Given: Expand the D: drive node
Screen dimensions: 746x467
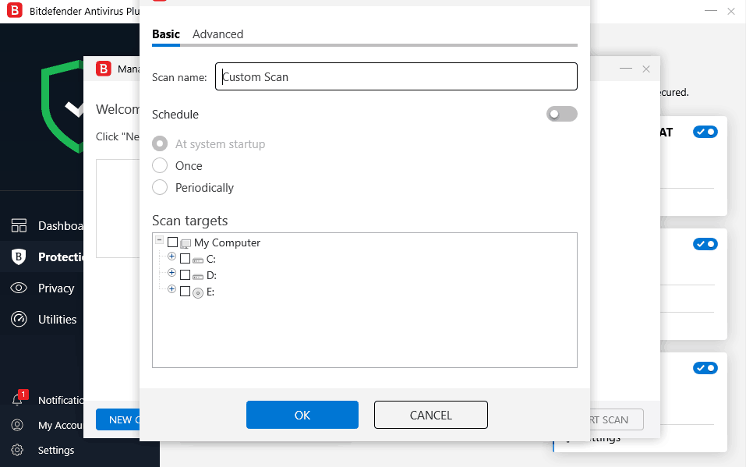Looking at the screenshot, I should click(171, 273).
